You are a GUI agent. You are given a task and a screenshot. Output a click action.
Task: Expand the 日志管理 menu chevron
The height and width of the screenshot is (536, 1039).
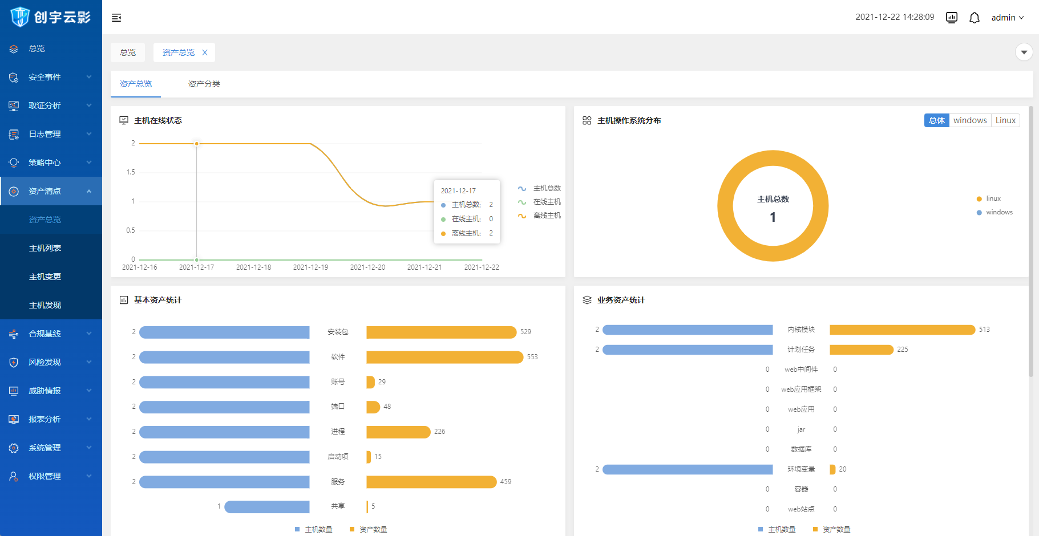click(89, 134)
